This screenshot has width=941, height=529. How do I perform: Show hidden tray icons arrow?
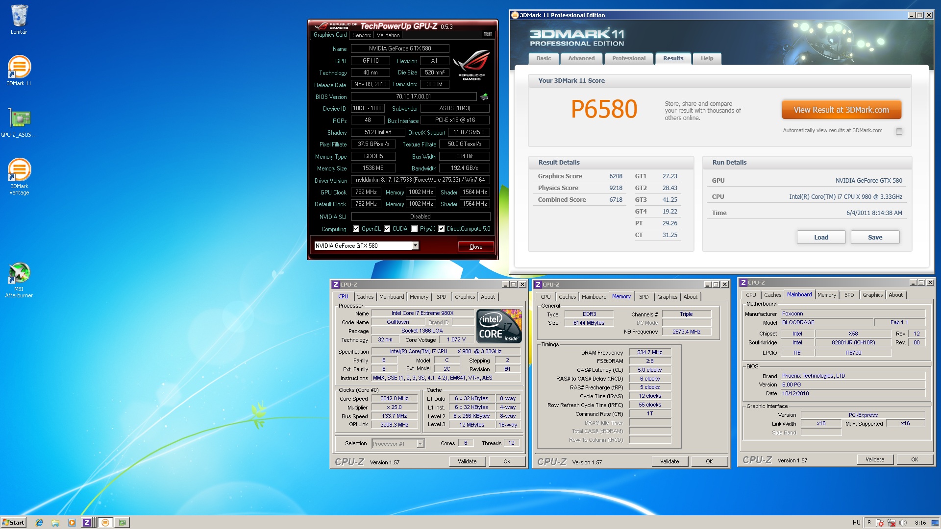tap(869, 522)
